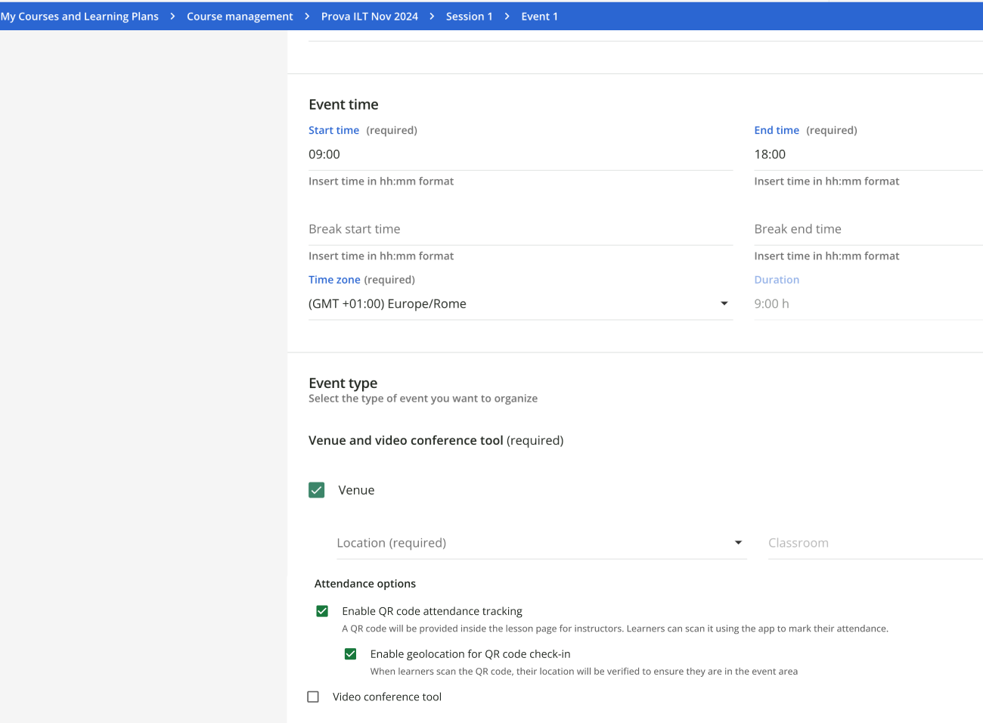Select Event 1 breadcrumb item

pyautogui.click(x=539, y=17)
